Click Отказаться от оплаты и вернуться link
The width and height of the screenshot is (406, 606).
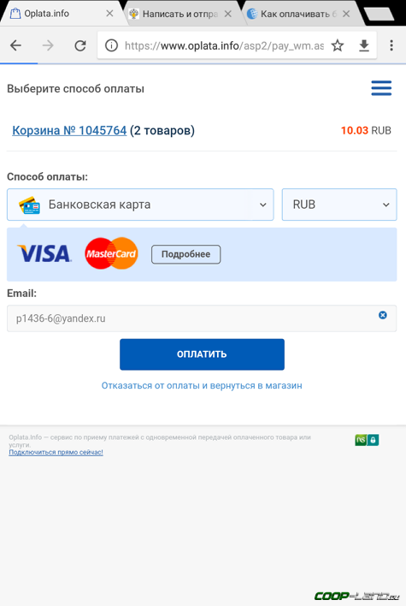click(202, 385)
